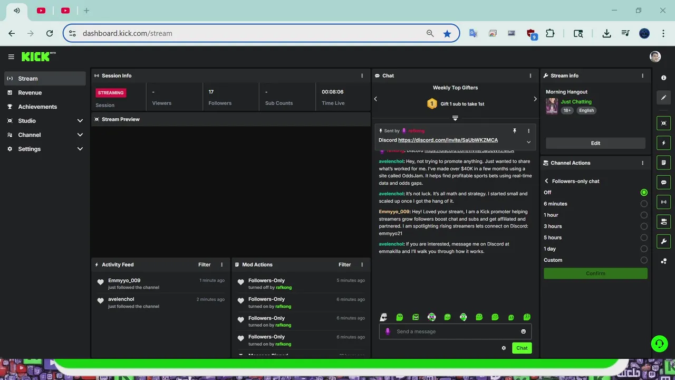This screenshot has height=380, width=675.
Task: Select the Custom followers-only option
Action: 644,260
